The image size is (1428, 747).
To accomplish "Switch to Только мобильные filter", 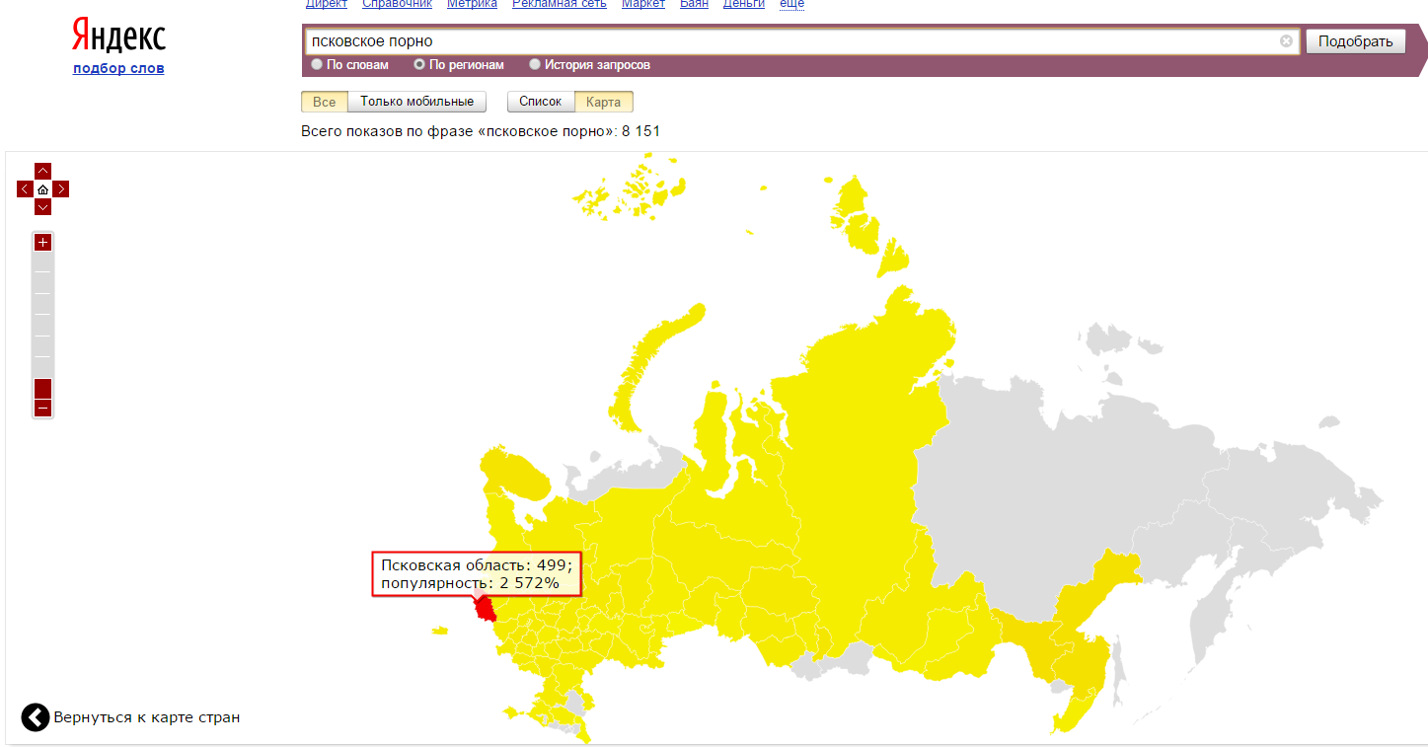I will [416, 102].
